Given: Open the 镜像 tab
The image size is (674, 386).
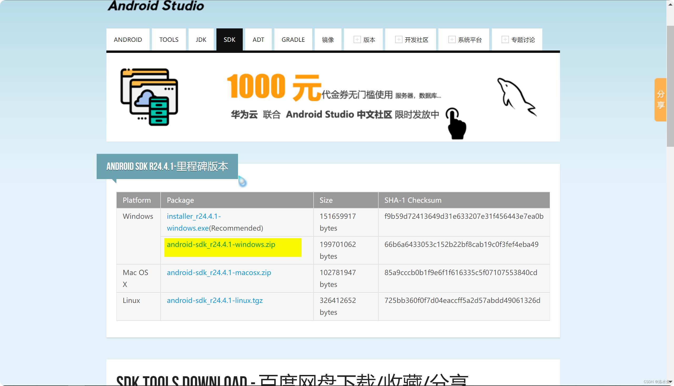Looking at the screenshot, I should point(328,39).
